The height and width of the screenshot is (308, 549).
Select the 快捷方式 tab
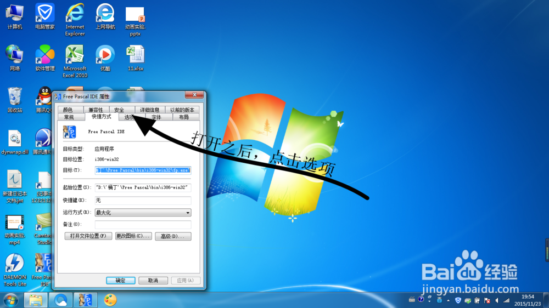[101, 116]
